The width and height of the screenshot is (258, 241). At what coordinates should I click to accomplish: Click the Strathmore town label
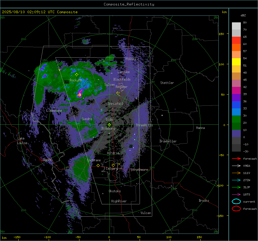click(x=139, y=170)
